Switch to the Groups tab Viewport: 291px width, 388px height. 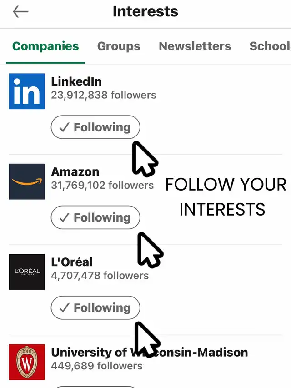pyautogui.click(x=119, y=46)
